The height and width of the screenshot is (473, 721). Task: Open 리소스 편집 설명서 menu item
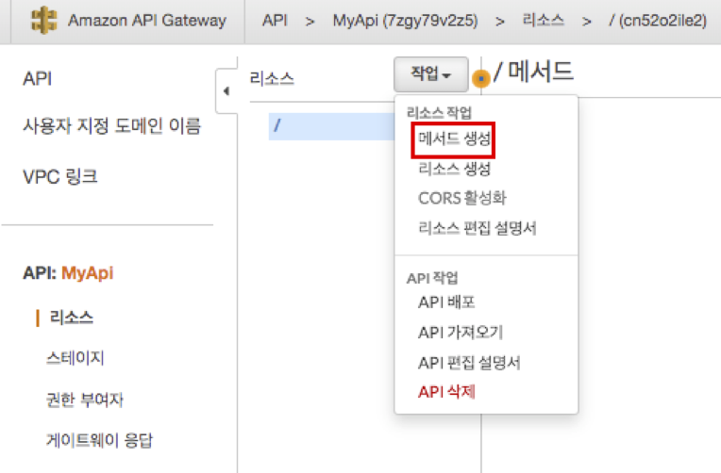coord(477,228)
